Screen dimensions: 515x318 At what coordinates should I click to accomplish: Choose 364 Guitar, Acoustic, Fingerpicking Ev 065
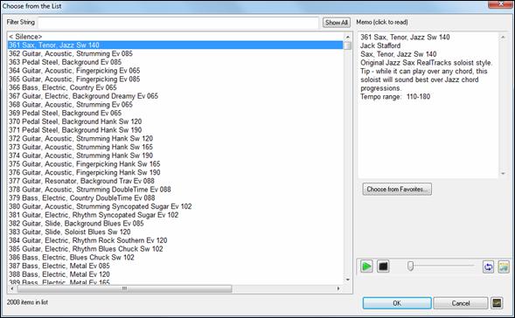click(x=176, y=71)
